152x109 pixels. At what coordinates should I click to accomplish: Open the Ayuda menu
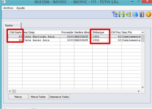(x=21, y=8)
